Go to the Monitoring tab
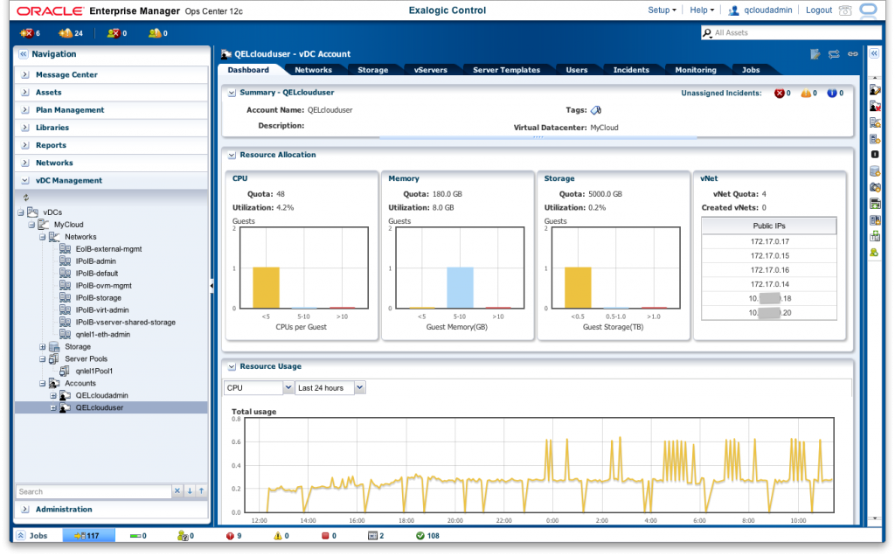 [x=695, y=70]
